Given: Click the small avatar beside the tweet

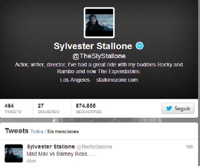Looking at the screenshot, I should point(14,153).
